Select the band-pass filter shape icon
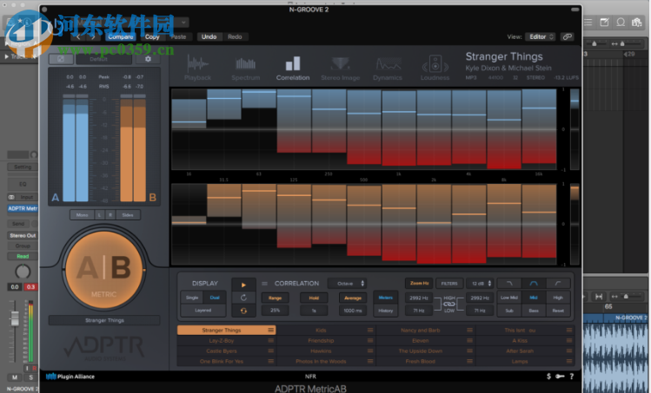The image size is (651, 393). tap(534, 284)
